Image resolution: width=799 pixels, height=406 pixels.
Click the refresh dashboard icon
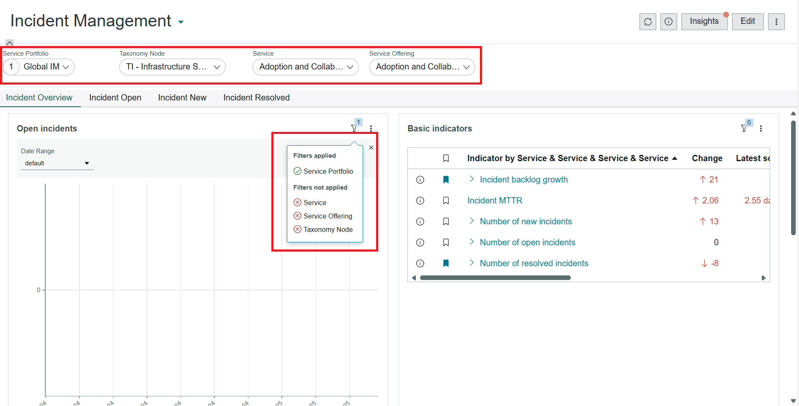click(647, 22)
